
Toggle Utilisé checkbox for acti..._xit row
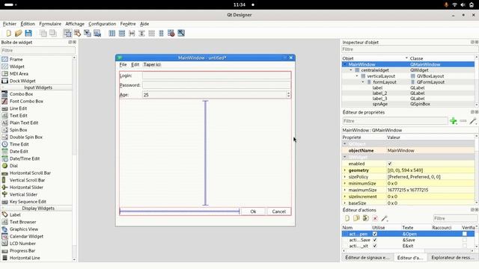click(375, 246)
